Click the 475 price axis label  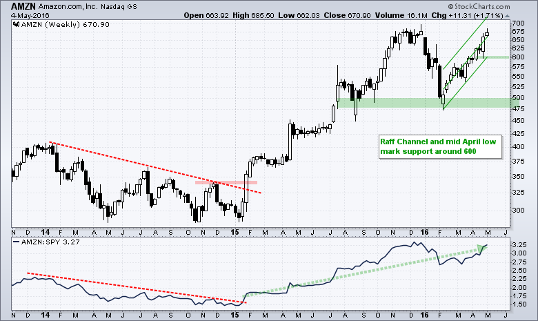[x=518, y=109]
